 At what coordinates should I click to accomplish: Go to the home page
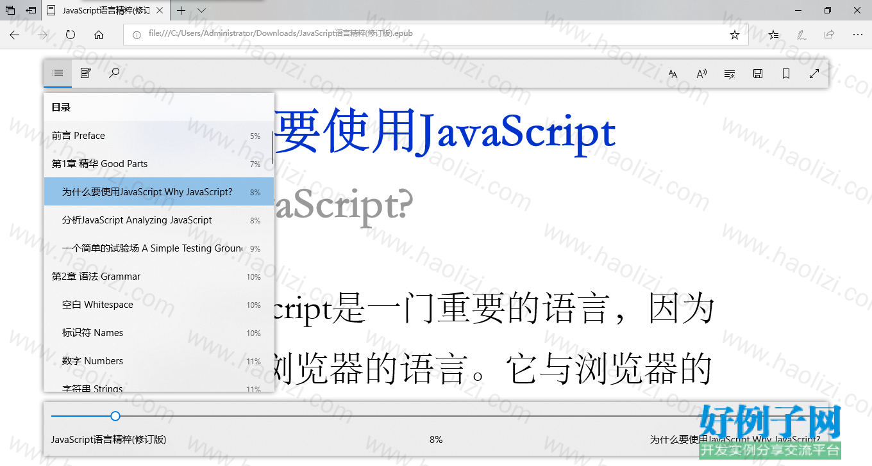(99, 35)
